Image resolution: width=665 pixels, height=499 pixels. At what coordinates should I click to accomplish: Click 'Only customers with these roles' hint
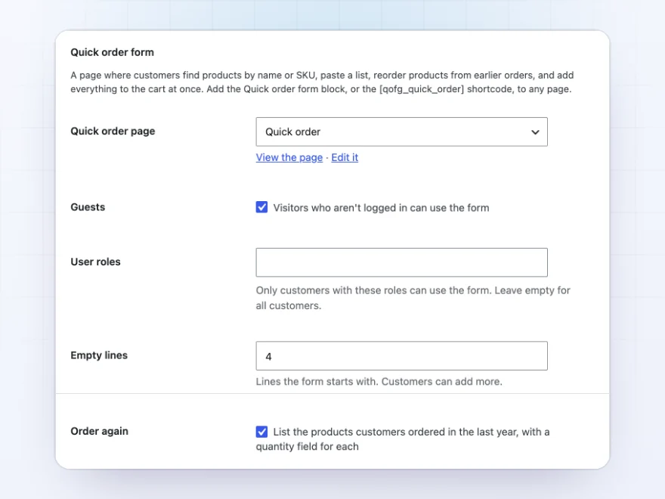click(413, 298)
